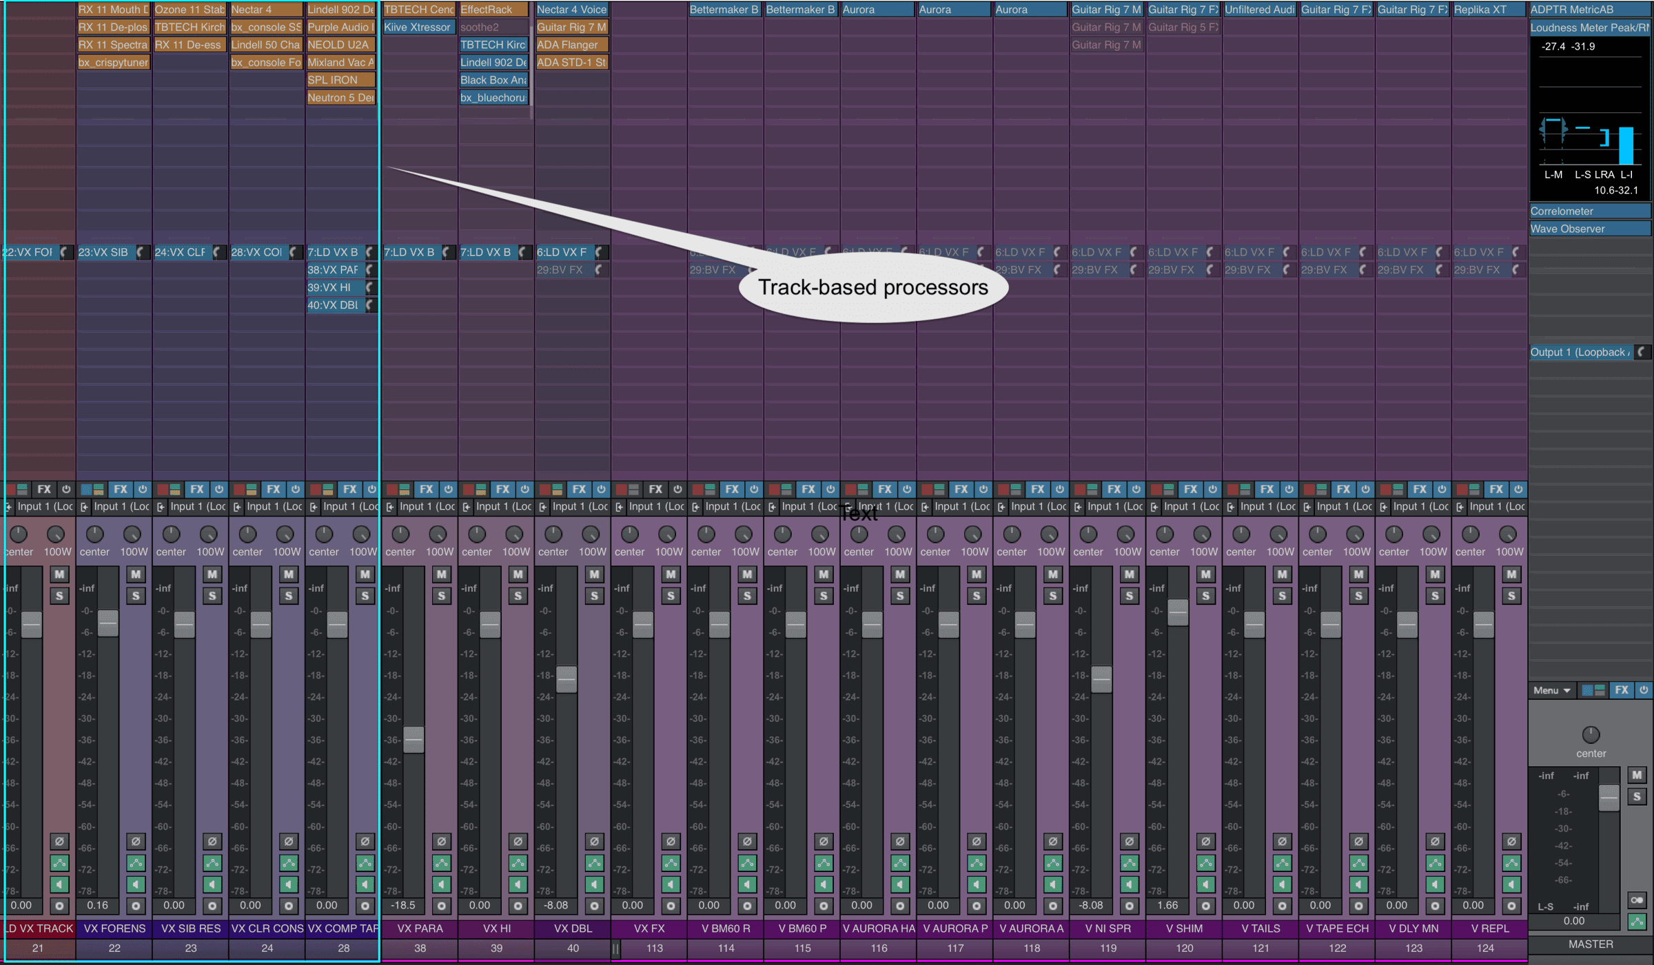Click the input icon on VX HI track
The image size is (1654, 965).
click(x=467, y=507)
